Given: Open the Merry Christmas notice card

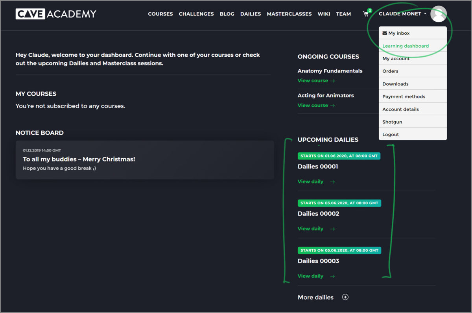Looking at the screenshot, I should click(145, 160).
